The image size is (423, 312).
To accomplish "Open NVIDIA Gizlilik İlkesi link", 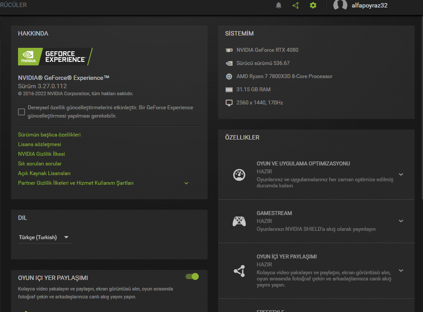I will [41, 154].
